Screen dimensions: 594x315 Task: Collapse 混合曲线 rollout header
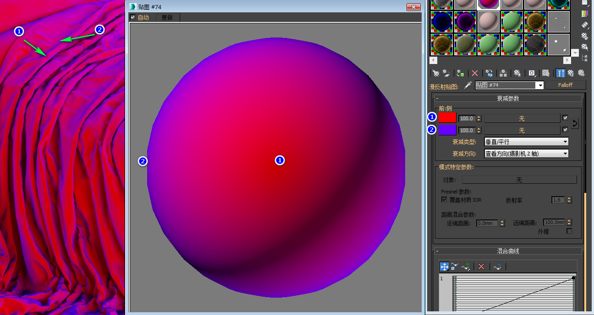pos(508,251)
